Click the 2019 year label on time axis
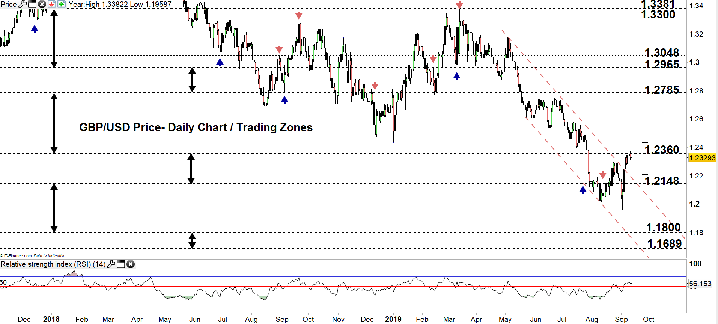 click(x=393, y=319)
